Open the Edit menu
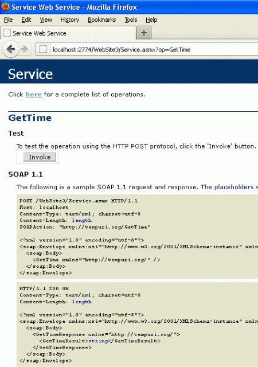 [x=26, y=20]
